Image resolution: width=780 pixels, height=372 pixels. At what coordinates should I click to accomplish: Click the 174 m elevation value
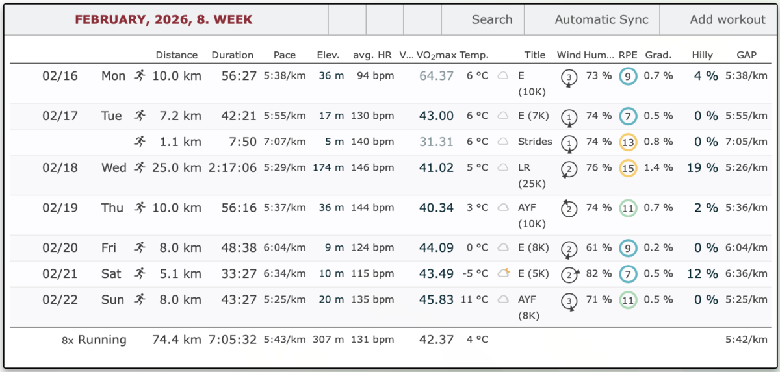pos(328,167)
